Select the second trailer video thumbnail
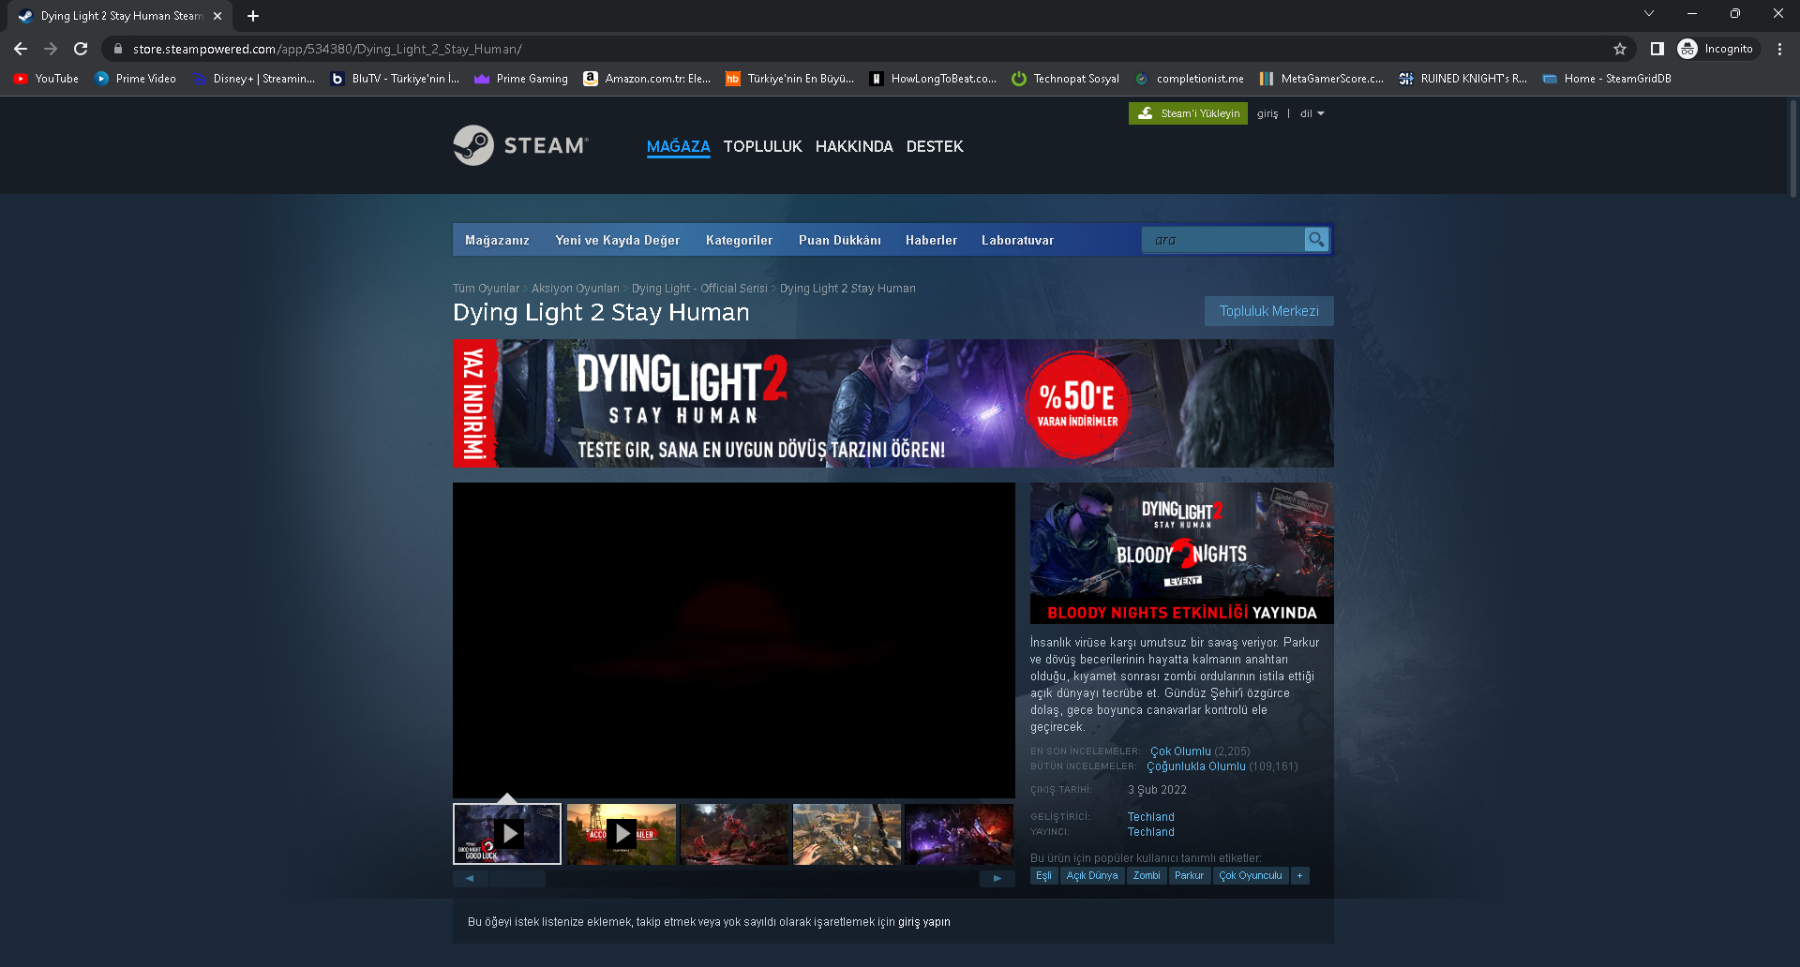 pyautogui.click(x=622, y=834)
